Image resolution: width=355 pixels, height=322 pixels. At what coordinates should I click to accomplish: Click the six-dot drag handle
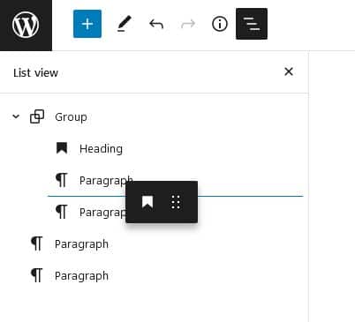click(x=176, y=202)
